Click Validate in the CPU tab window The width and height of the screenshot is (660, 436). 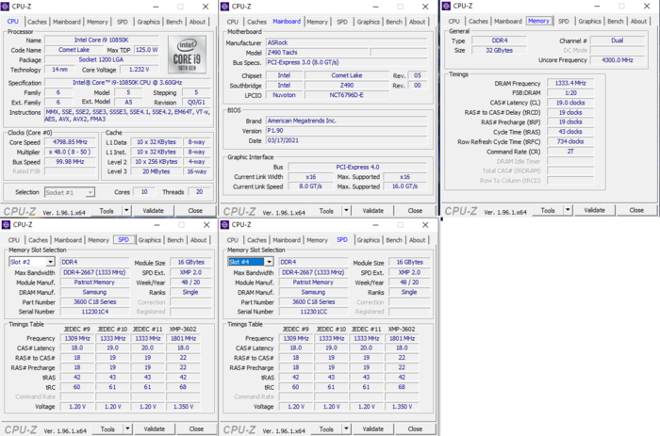pos(153,211)
